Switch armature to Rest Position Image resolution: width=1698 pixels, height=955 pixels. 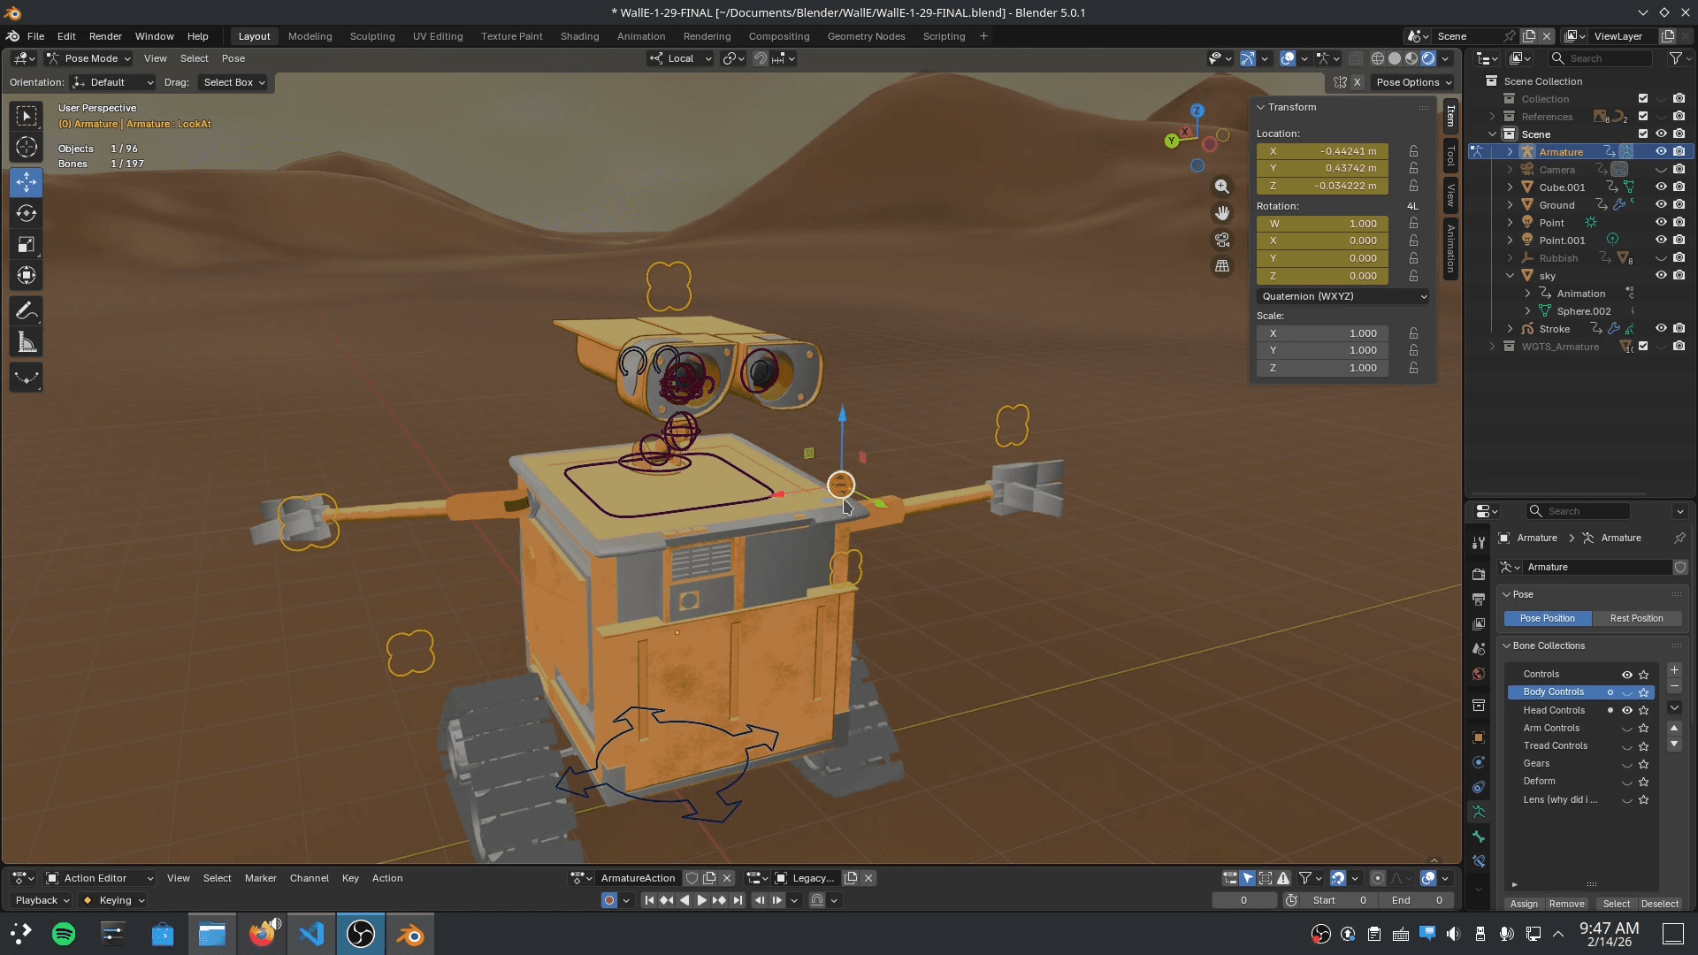coord(1638,618)
